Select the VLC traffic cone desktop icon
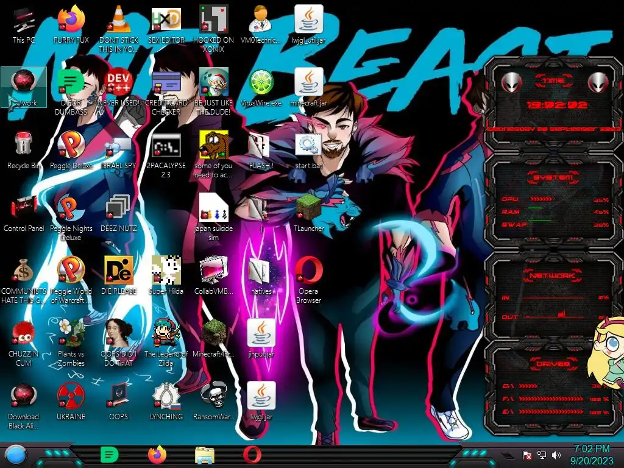Image resolution: width=624 pixels, height=468 pixels. (x=119, y=29)
